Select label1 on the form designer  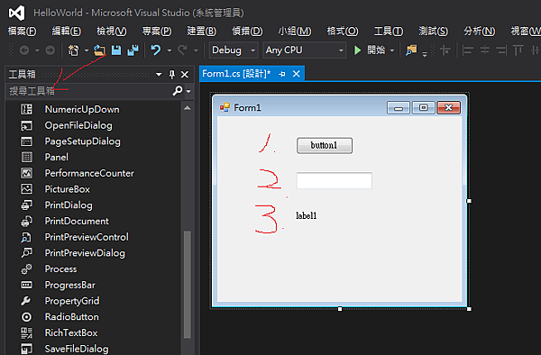306,215
